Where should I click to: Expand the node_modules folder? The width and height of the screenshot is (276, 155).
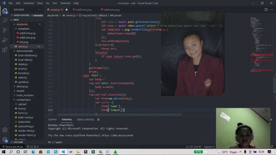pyautogui.click(x=27, y=95)
